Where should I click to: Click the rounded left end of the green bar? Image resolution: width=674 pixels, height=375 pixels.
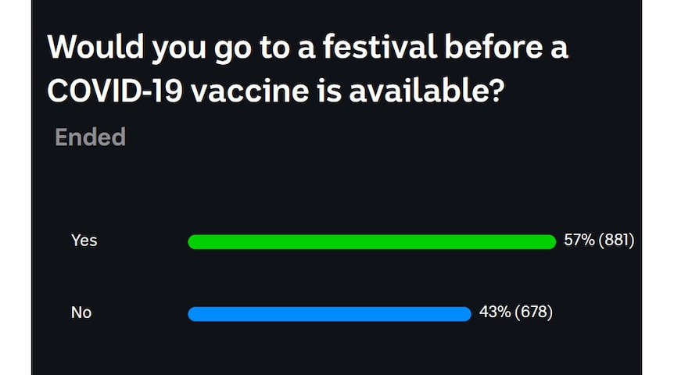click(195, 242)
